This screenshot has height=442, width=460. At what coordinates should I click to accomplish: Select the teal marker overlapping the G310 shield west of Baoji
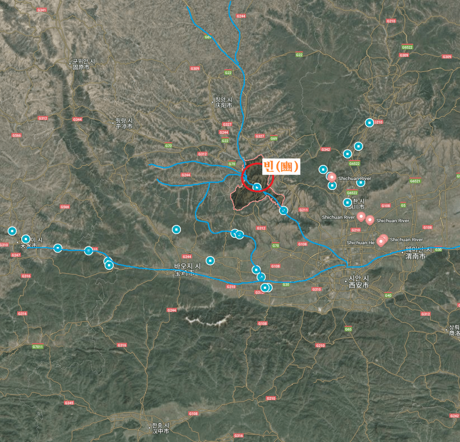tap(88, 251)
